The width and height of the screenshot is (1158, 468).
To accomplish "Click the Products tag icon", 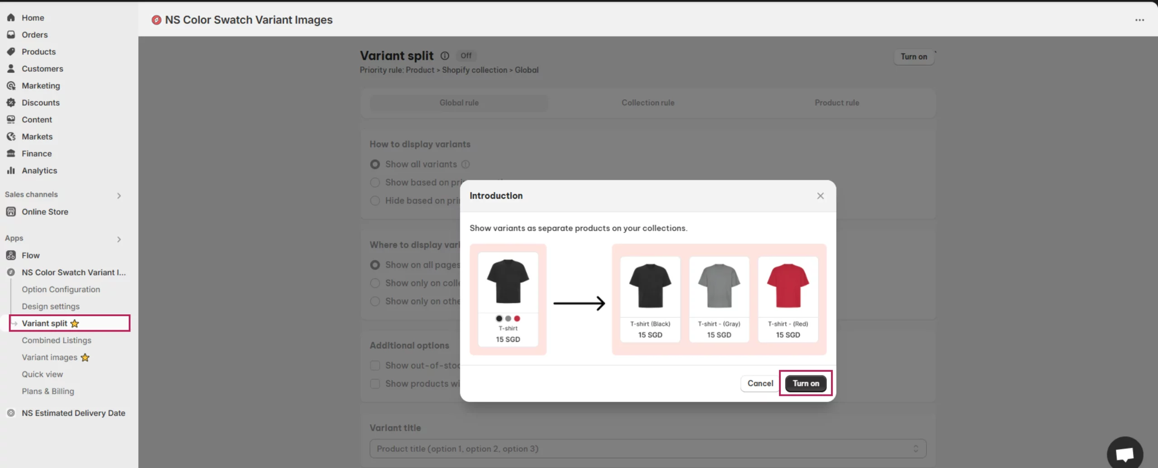I will click(x=11, y=51).
